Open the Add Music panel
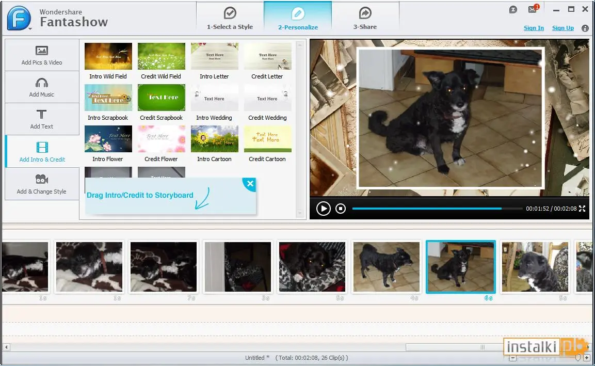 [x=42, y=87]
